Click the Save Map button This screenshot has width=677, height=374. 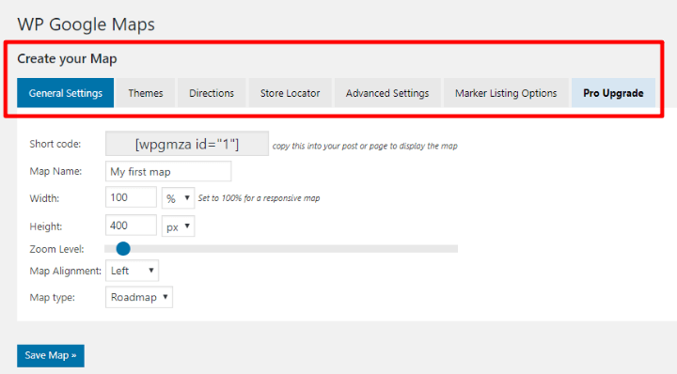(51, 355)
